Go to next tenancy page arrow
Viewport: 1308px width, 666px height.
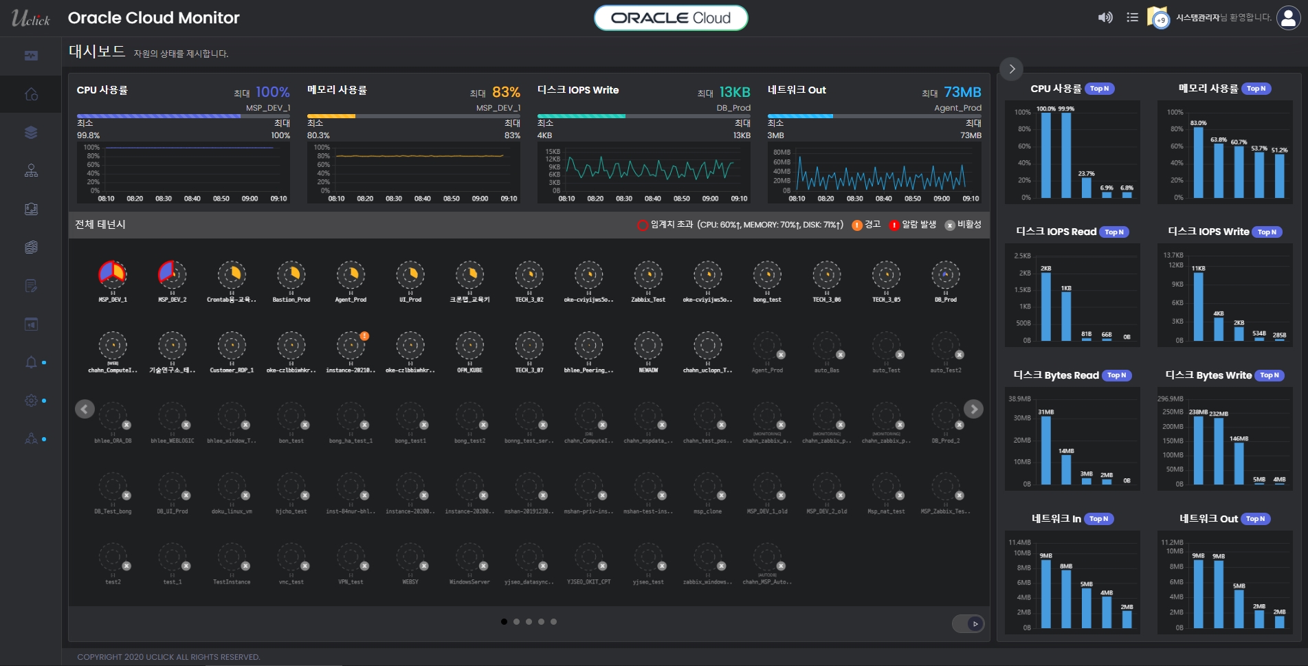[973, 409]
